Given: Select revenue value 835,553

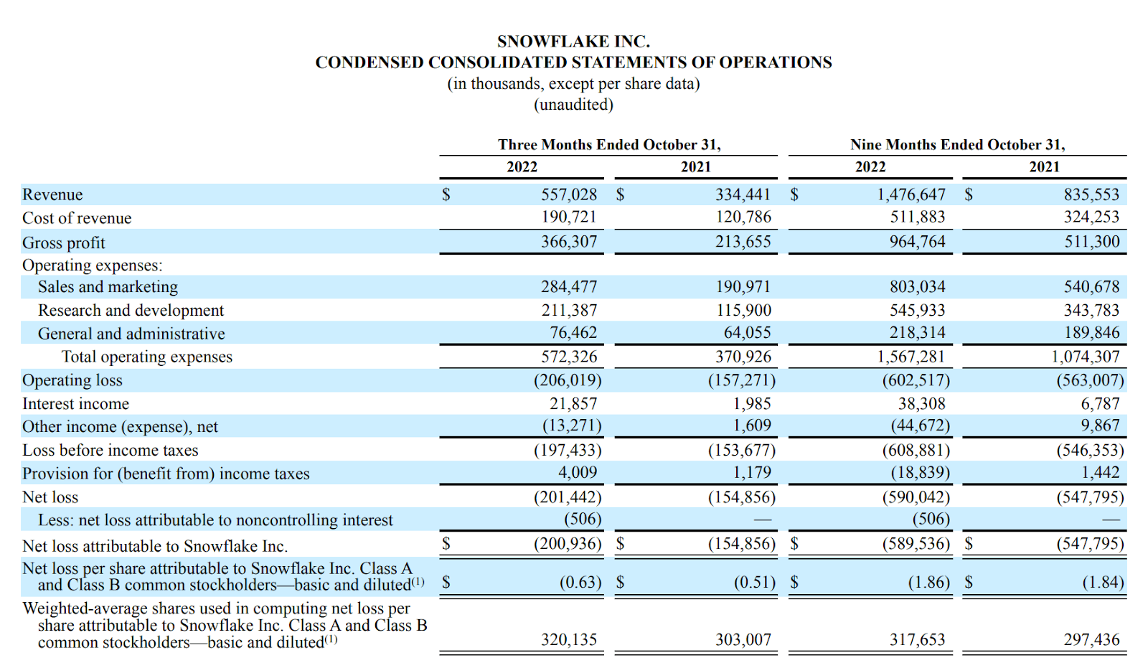Looking at the screenshot, I should (1091, 194).
